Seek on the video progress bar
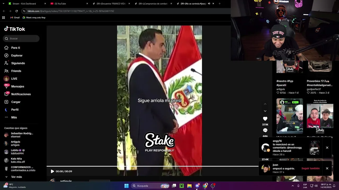This screenshot has width=339, height=190. [153, 166]
